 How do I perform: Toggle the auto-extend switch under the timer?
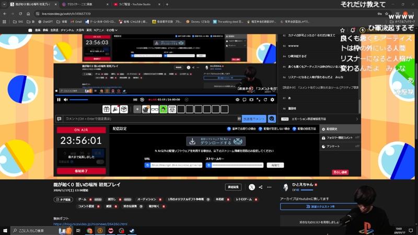(100, 162)
